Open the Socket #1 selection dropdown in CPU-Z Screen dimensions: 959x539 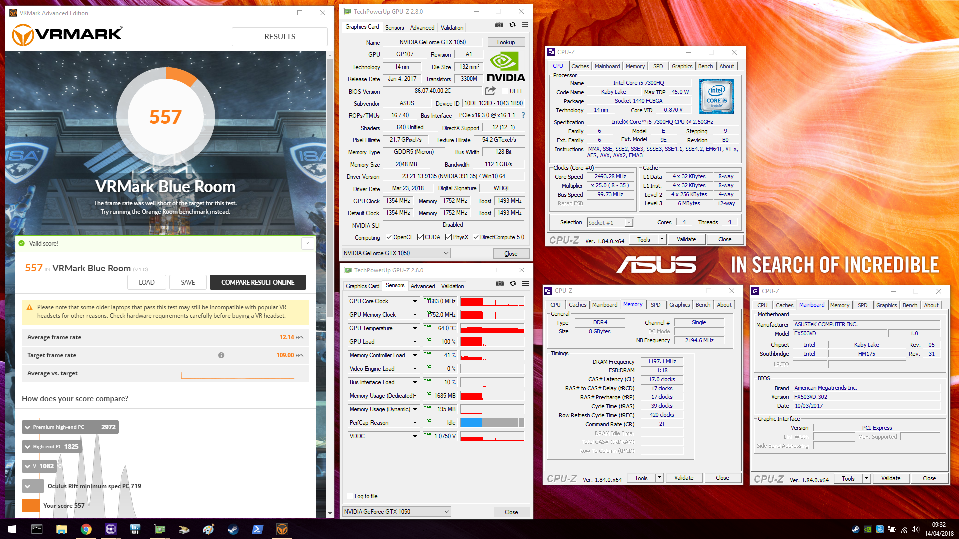[610, 222]
